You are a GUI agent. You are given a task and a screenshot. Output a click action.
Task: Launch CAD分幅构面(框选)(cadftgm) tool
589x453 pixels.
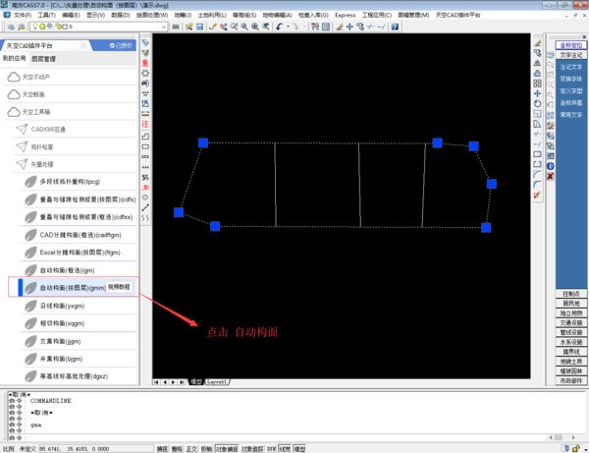click(x=78, y=235)
